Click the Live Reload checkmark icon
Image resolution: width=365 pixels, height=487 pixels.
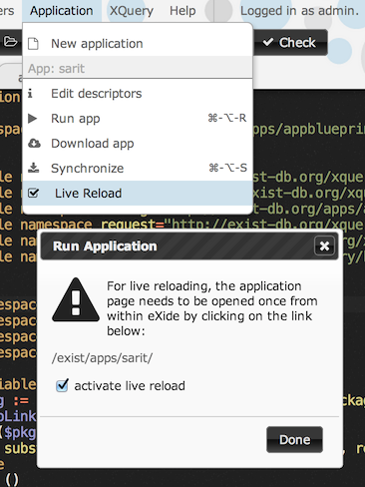(x=34, y=193)
